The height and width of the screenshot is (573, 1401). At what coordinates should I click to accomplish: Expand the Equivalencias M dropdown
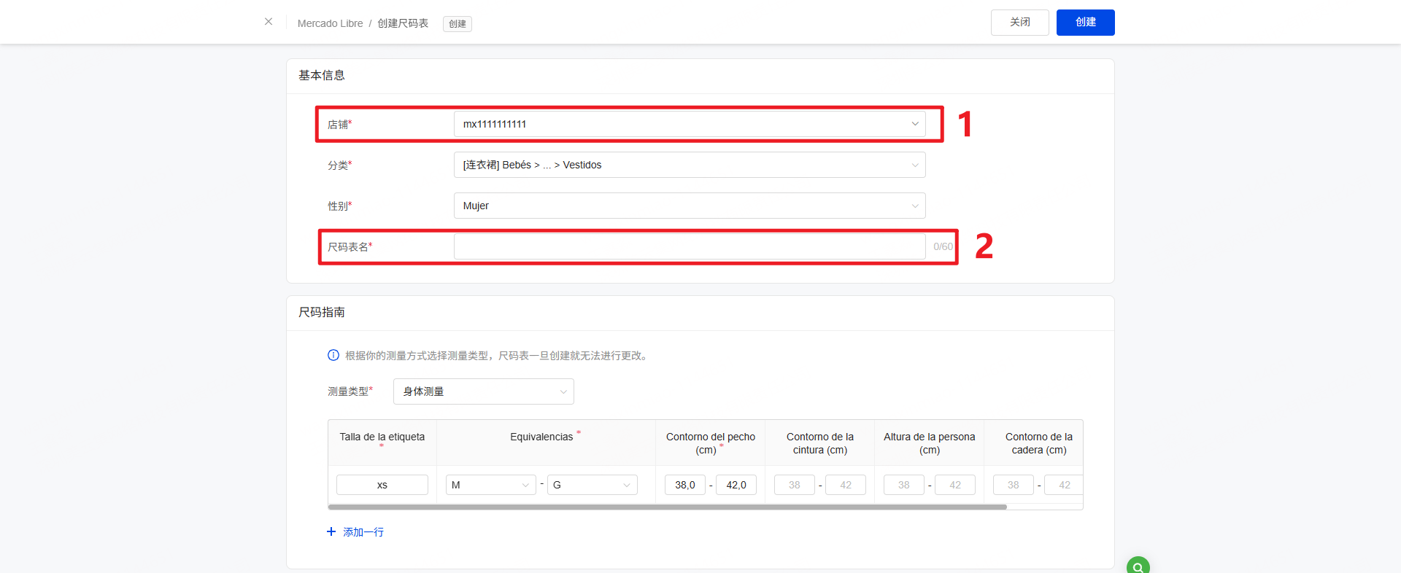pyautogui.click(x=490, y=485)
